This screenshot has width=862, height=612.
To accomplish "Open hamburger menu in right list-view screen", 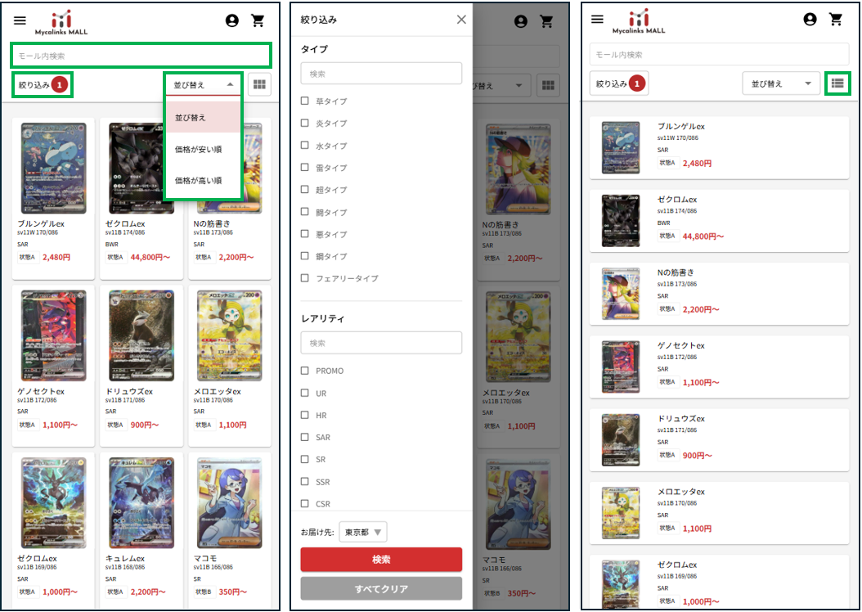I will pos(597,20).
